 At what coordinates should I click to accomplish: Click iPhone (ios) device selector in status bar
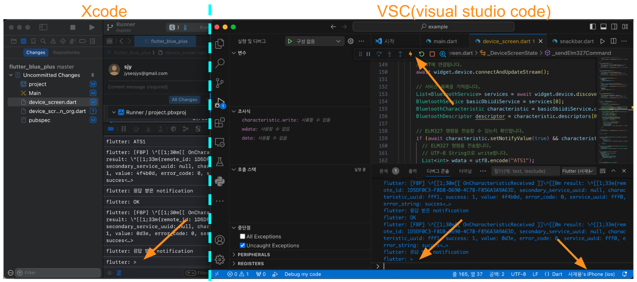point(591,274)
